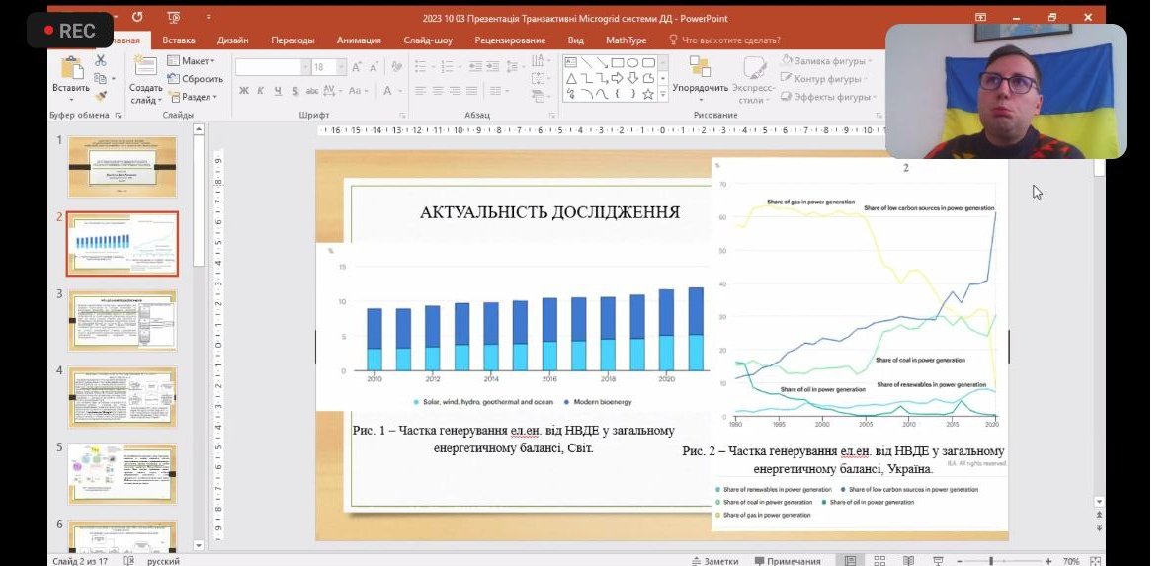Click the Упорядочить arrange icon
1172x566 pixels.
pyautogui.click(x=700, y=68)
